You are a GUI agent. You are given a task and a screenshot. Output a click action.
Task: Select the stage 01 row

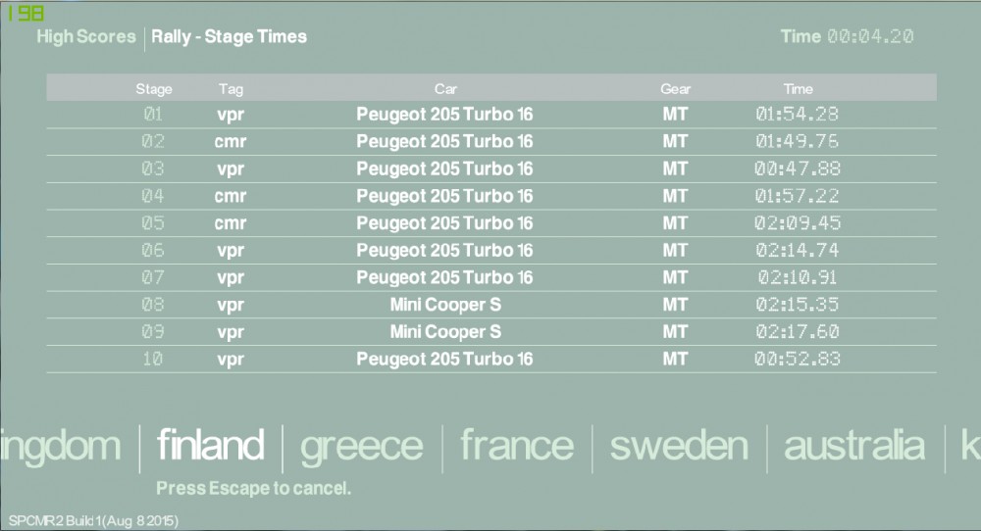point(490,115)
